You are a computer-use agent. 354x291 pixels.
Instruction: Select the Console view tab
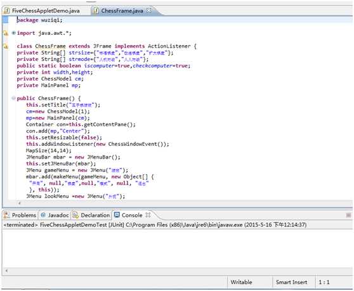(x=132, y=215)
